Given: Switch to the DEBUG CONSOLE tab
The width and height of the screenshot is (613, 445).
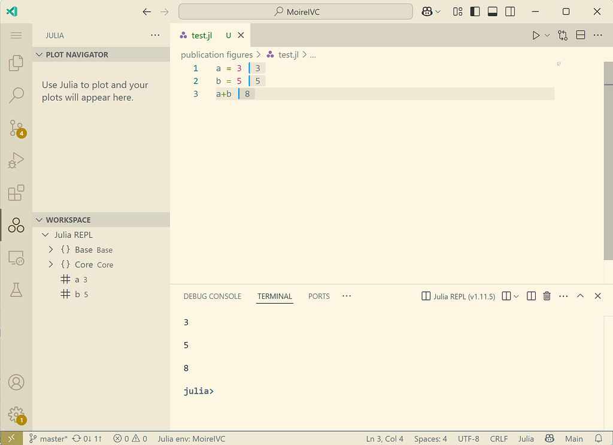Looking at the screenshot, I should point(213,296).
